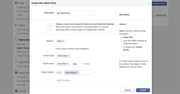
Task: Open Matches under Rights Manager
Action: [21, 44]
